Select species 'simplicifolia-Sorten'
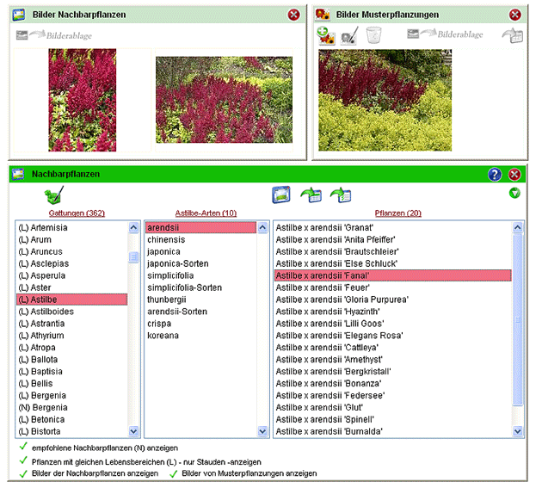Screen dimensions: 542x488 [200, 287]
